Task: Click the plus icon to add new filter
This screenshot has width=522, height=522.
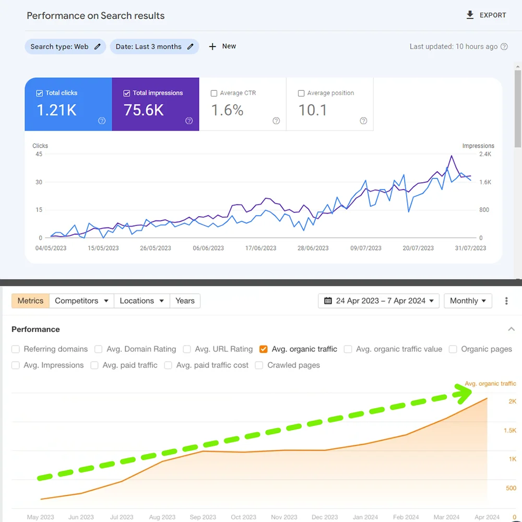Action: [212, 46]
